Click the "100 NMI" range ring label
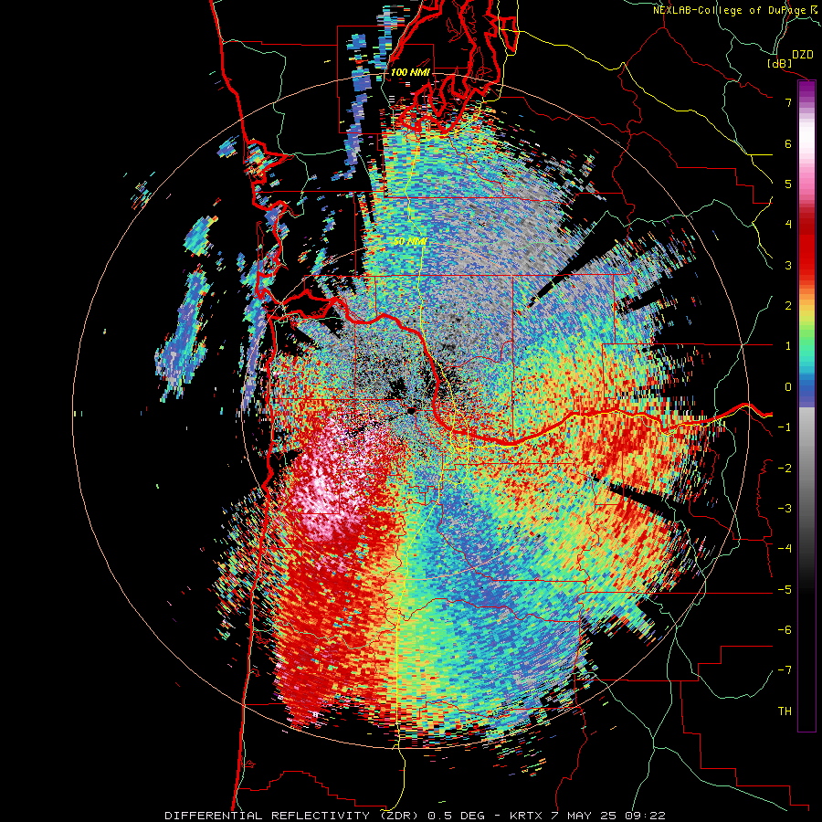This screenshot has height=822, width=822. click(x=410, y=72)
